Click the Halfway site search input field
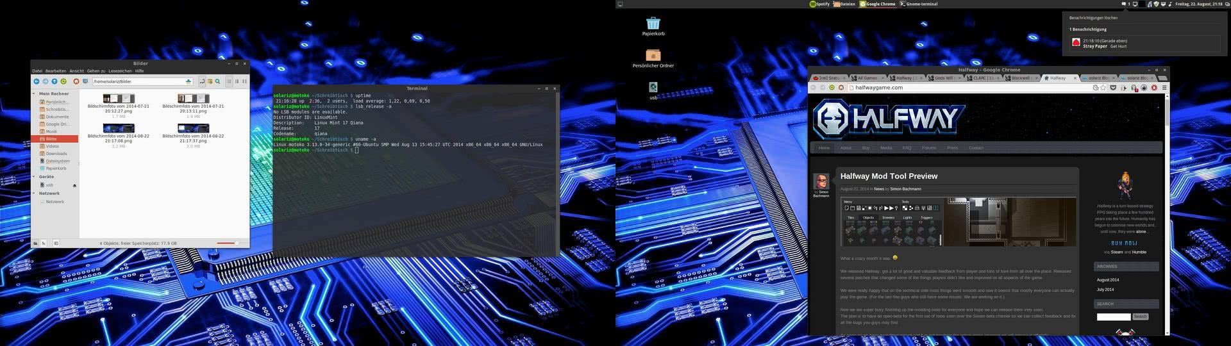The width and height of the screenshot is (1231, 346). click(x=1113, y=317)
